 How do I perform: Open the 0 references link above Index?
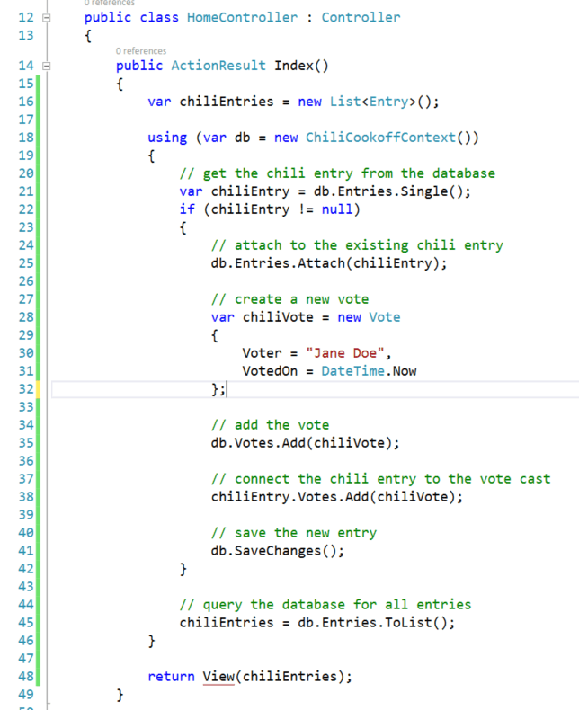tap(141, 51)
